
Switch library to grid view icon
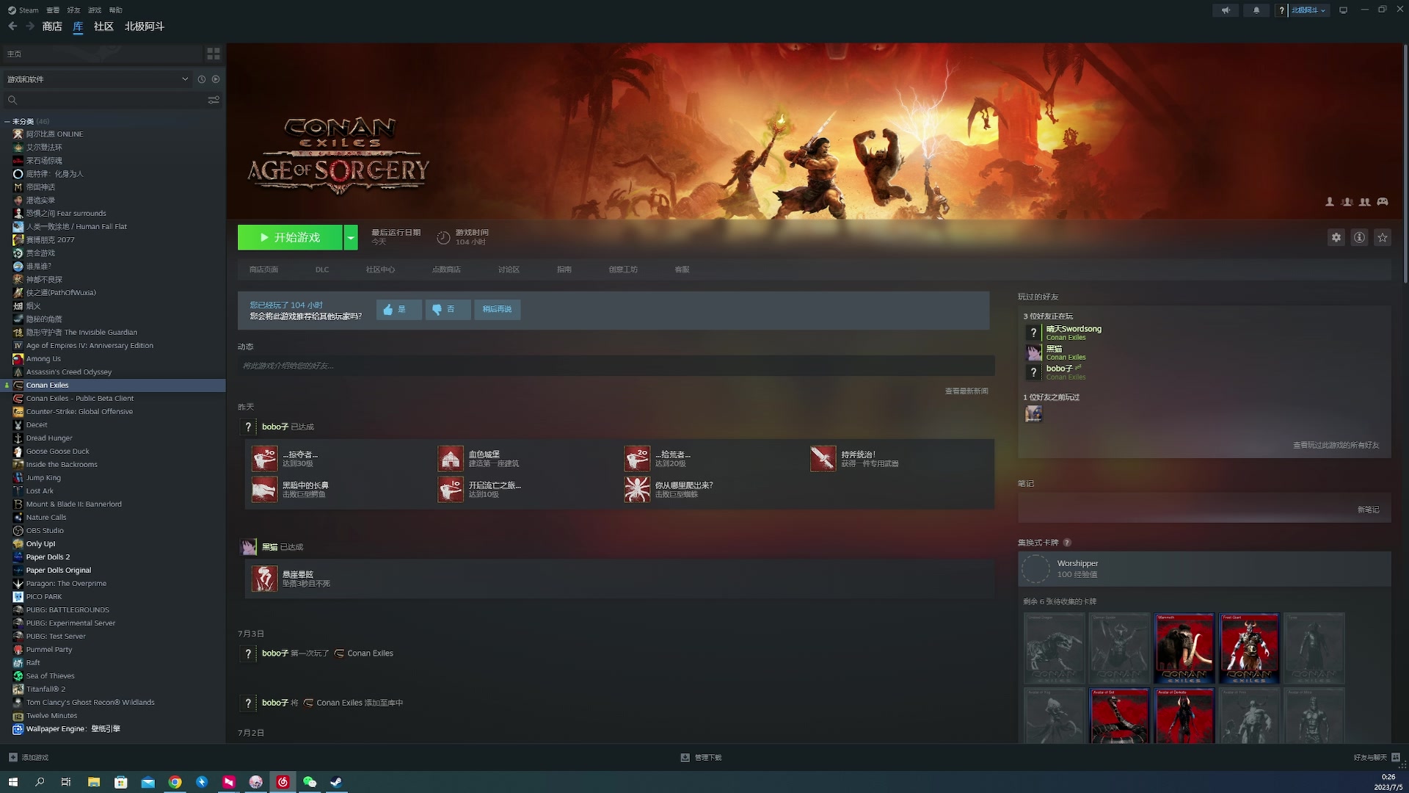tap(214, 54)
